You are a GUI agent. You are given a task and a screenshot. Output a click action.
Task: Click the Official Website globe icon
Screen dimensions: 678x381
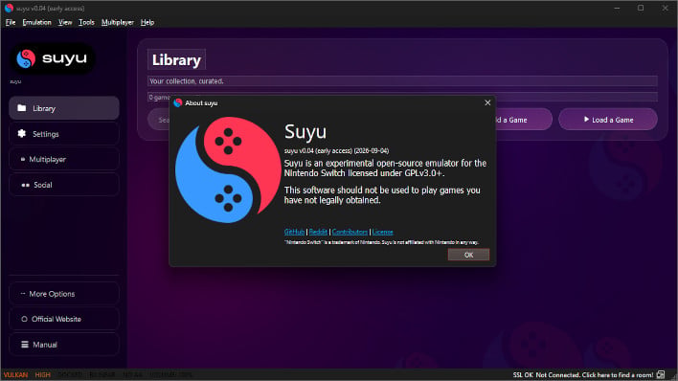24,319
